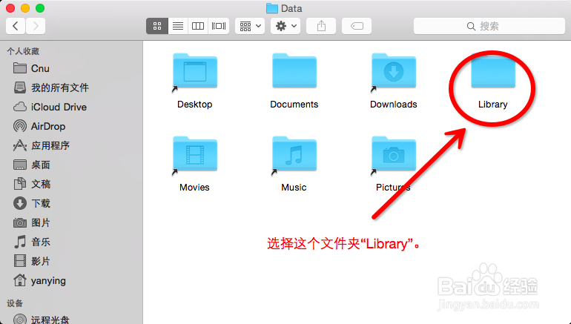Switch to list view
The height and width of the screenshot is (324, 571).
pos(178,26)
